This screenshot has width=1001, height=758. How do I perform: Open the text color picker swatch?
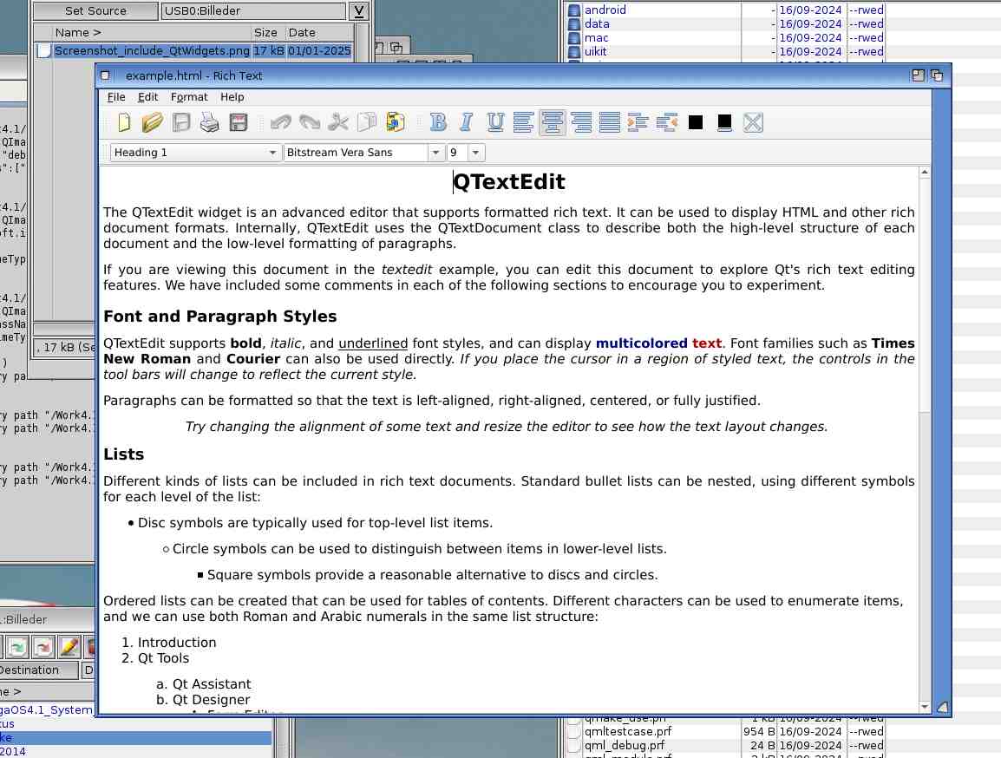tap(696, 122)
